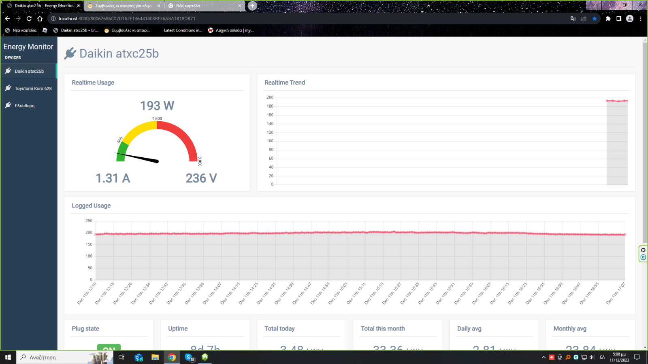
Task: Close the Daikin atxc25b tab
Action: click(x=78, y=6)
